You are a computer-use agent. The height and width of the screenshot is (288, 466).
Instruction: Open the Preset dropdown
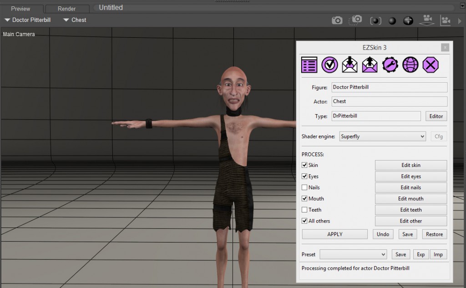[x=353, y=254]
